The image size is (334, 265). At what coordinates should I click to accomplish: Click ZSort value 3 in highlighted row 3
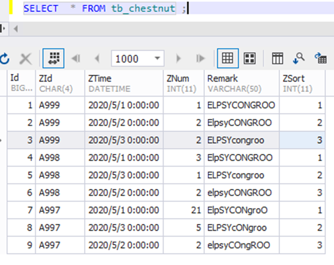point(302,140)
